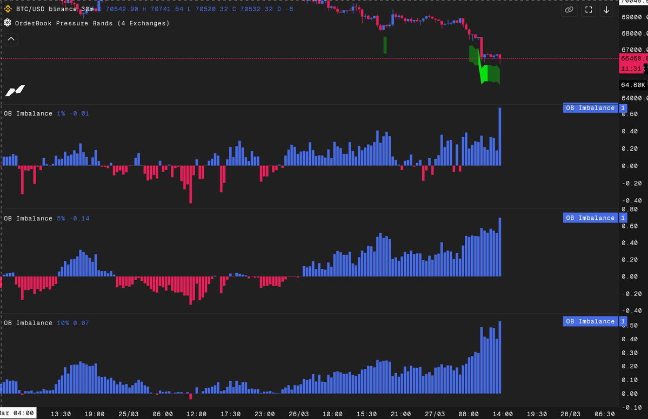Click the 0.30 axis value in 10% pane
Screen dimensions: 648x419
tap(630, 353)
